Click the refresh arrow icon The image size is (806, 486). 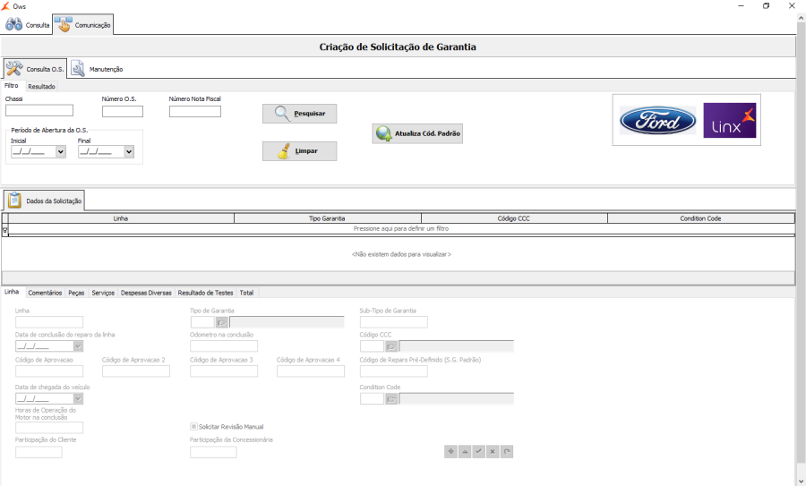click(x=507, y=452)
